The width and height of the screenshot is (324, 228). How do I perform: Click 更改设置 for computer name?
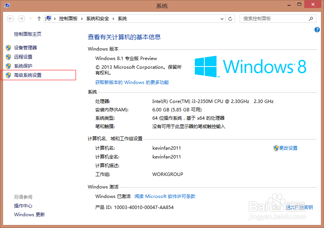click(288, 148)
